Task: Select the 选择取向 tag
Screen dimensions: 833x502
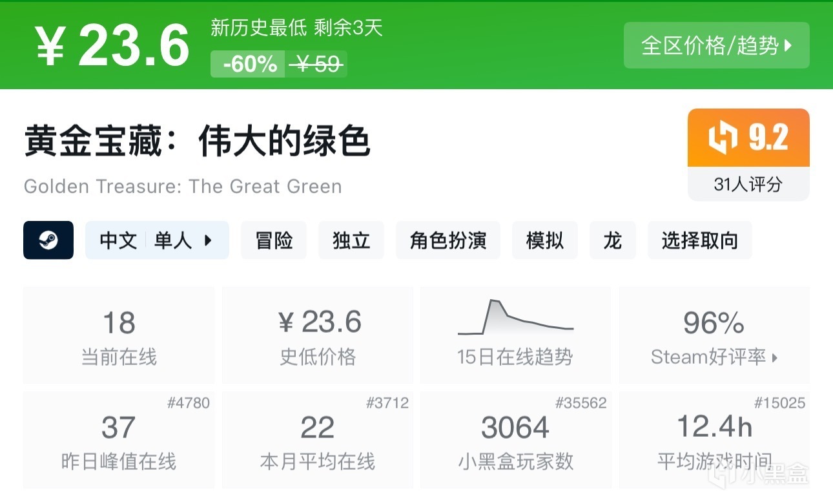Action: (700, 240)
